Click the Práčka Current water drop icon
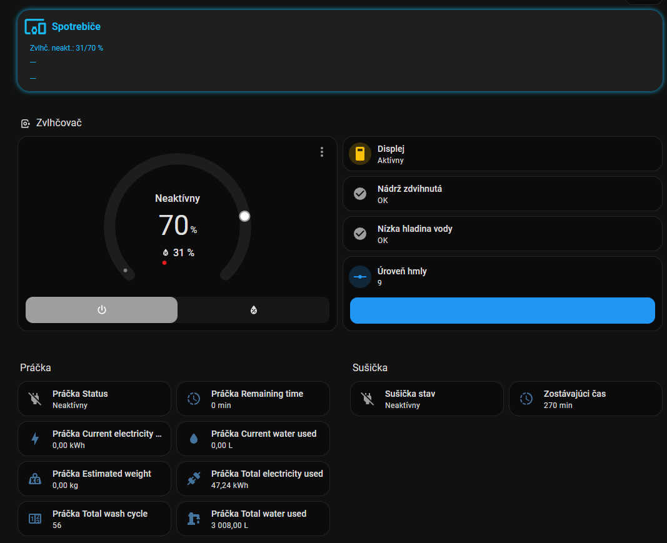The width and height of the screenshot is (667, 543). pos(194,439)
